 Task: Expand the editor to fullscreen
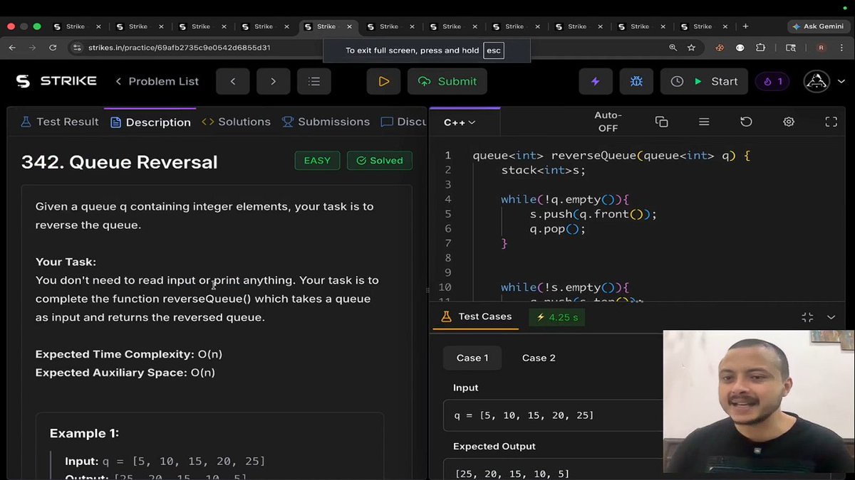[831, 122]
